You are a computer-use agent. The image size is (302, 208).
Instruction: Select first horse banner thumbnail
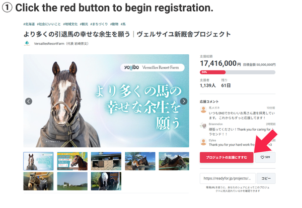click(x=38, y=161)
